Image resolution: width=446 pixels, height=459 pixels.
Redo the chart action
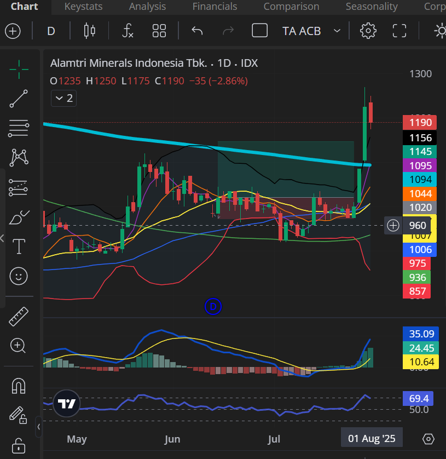click(228, 31)
